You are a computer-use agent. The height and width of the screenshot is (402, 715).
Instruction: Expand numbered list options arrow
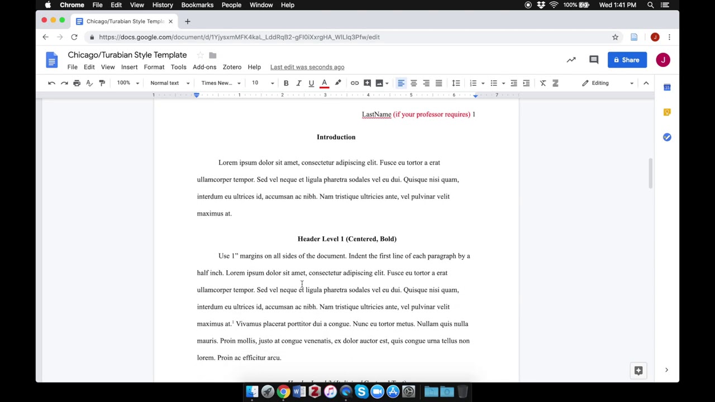coord(483,83)
